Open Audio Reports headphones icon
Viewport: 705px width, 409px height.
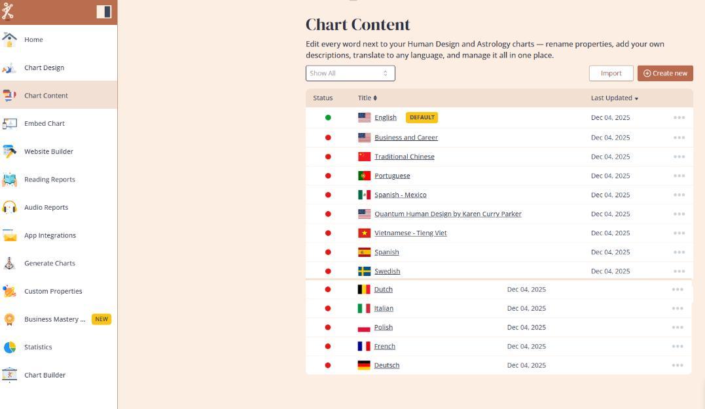click(x=9, y=207)
